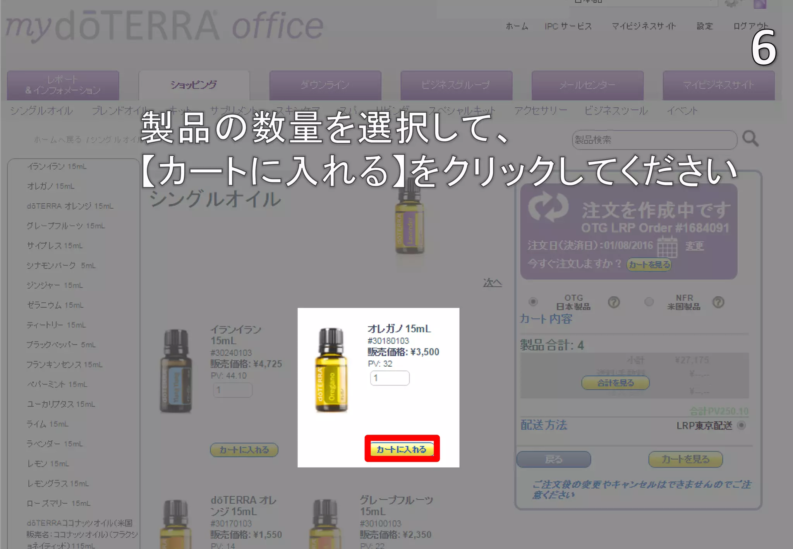Select LRP東京配送 shipping radio button
793x549 pixels.
tap(741, 425)
